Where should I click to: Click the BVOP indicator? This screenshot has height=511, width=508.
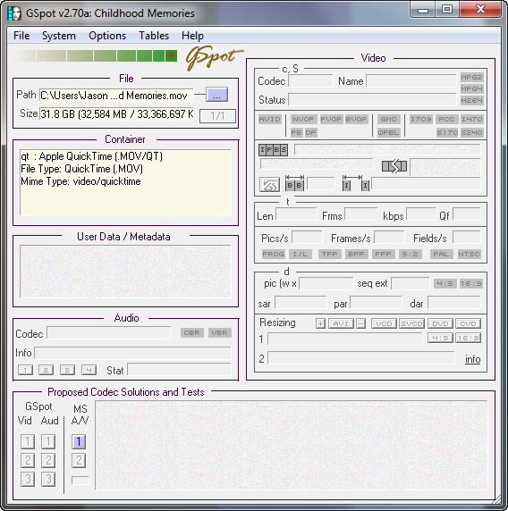point(356,120)
